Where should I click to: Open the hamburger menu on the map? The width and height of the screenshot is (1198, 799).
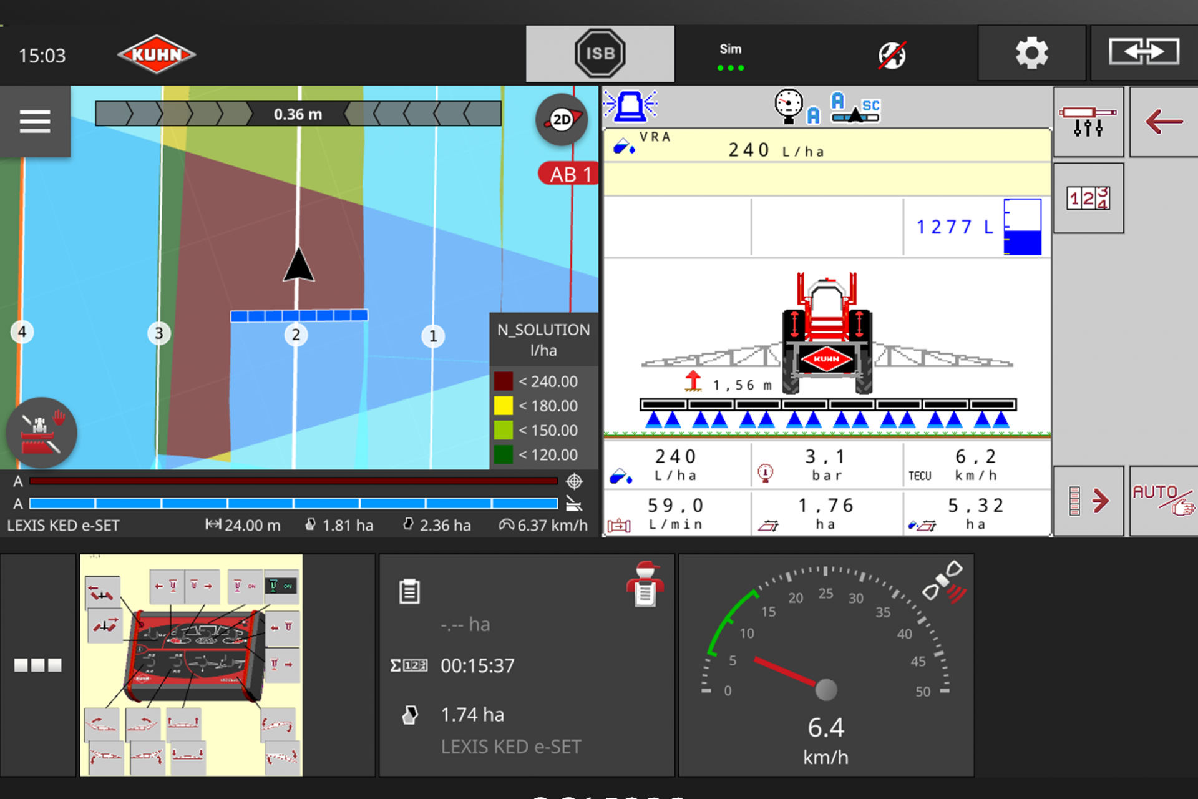[35, 121]
